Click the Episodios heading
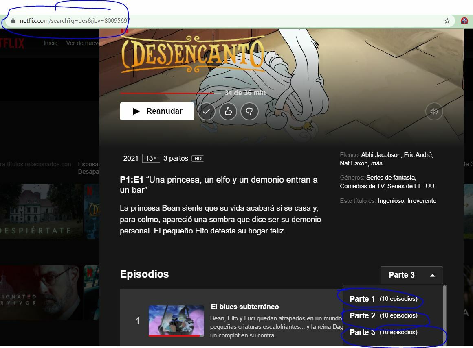This screenshot has width=473, height=348. tap(145, 274)
